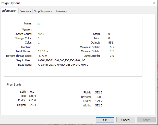The width and height of the screenshot is (158, 125).
Task: Click the End X value 410.0
Action: pos(32,100)
